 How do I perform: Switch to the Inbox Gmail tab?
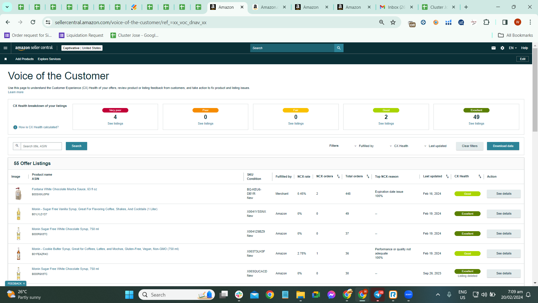coord(396,7)
